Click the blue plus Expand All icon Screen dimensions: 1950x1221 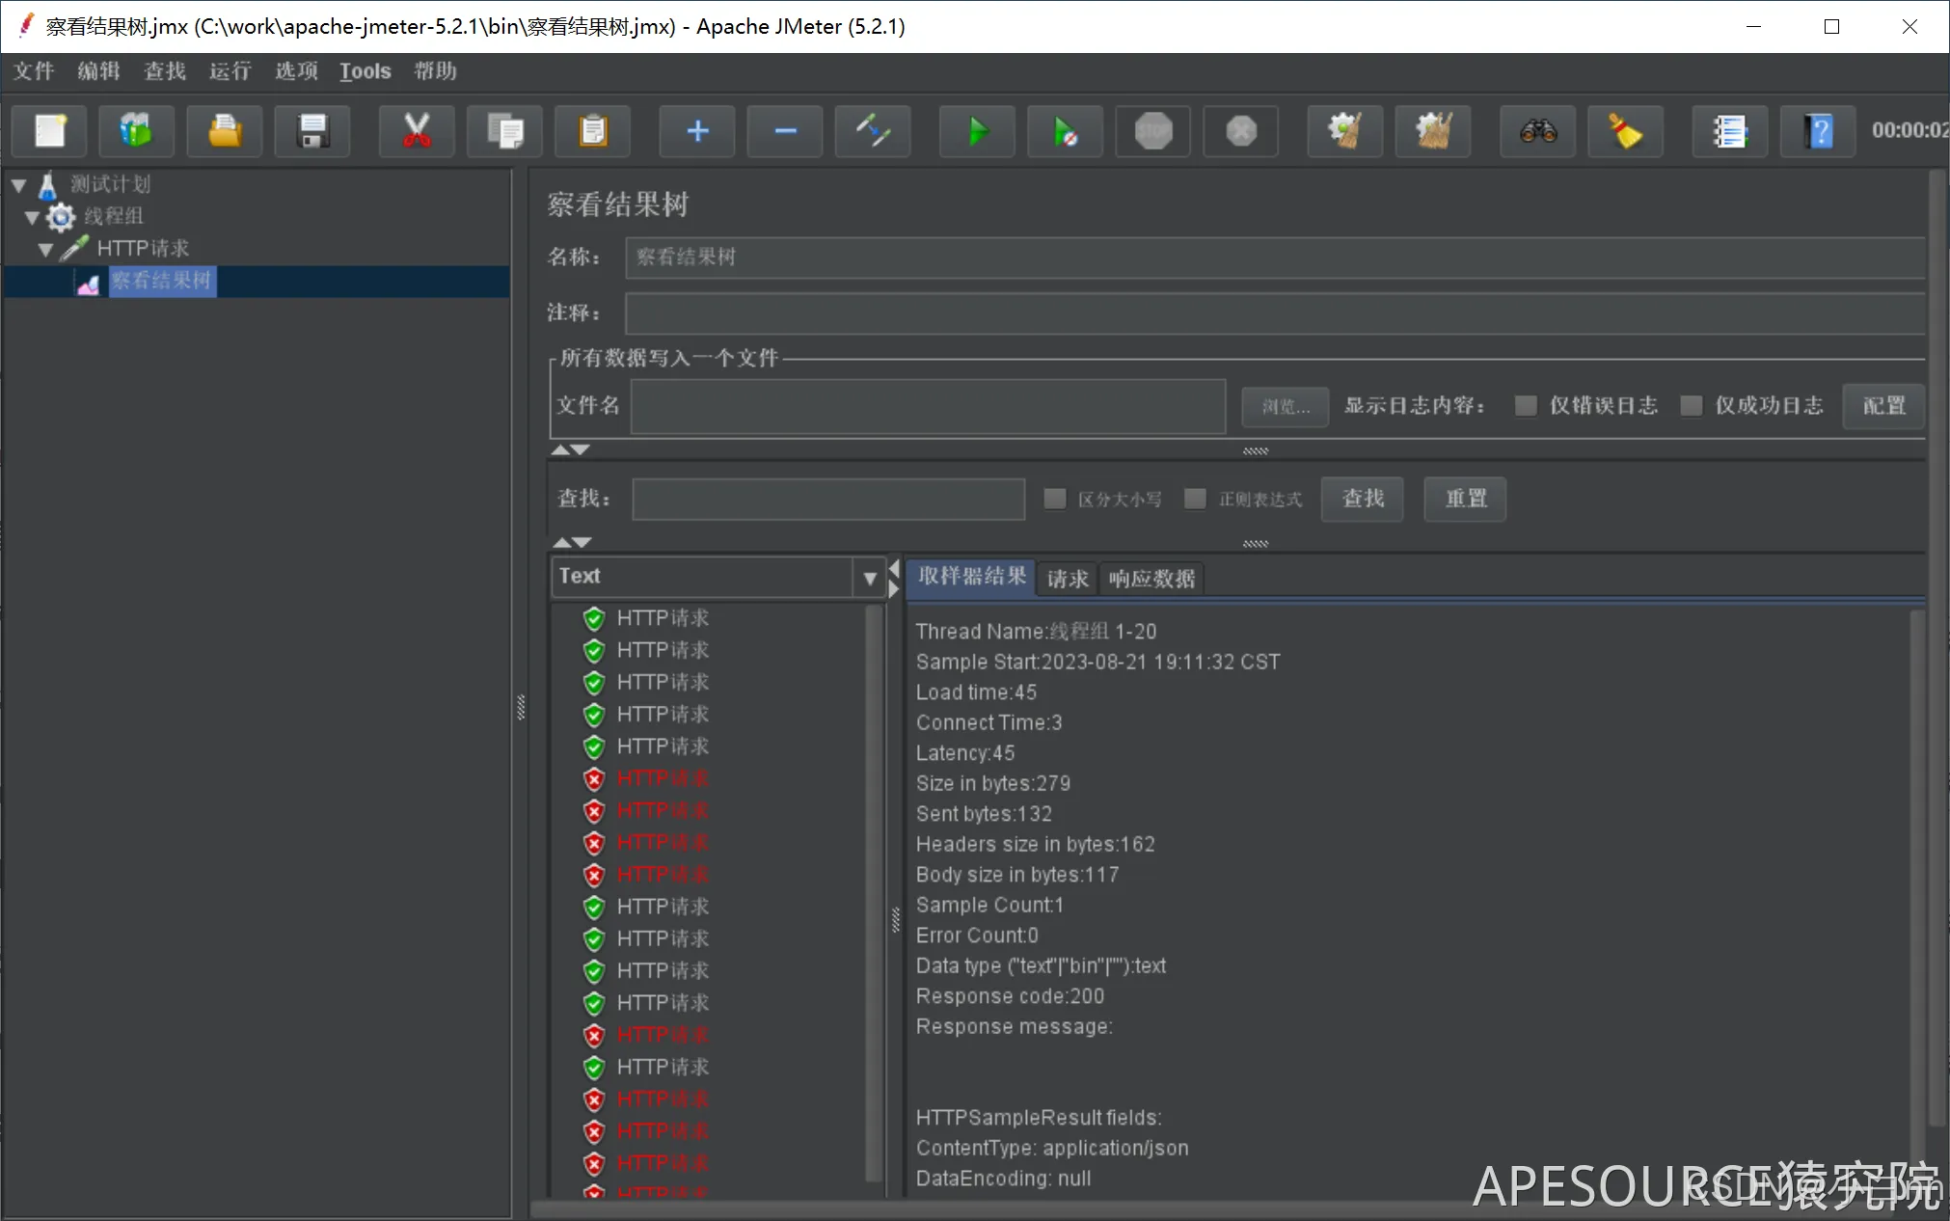pyautogui.click(x=697, y=131)
